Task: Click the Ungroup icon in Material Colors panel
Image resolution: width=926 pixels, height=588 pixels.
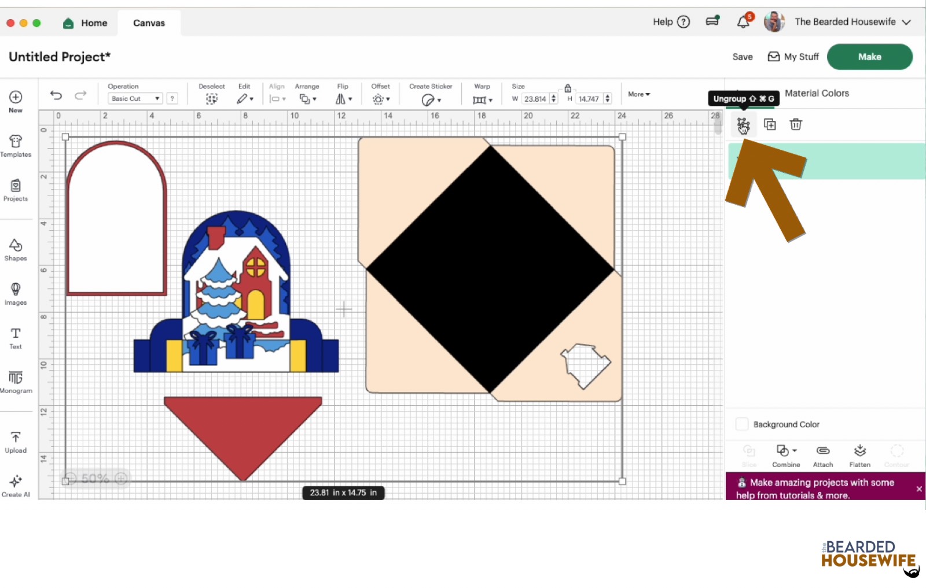Action: [x=744, y=124]
